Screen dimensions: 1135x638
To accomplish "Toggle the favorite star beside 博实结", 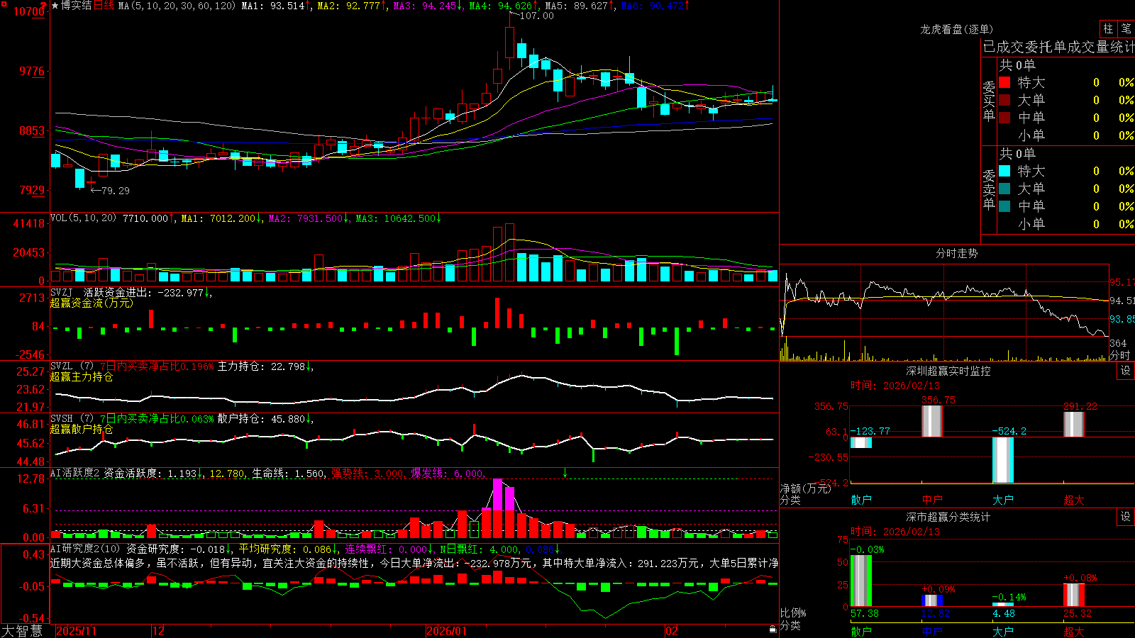I will click(x=55, y=6).
